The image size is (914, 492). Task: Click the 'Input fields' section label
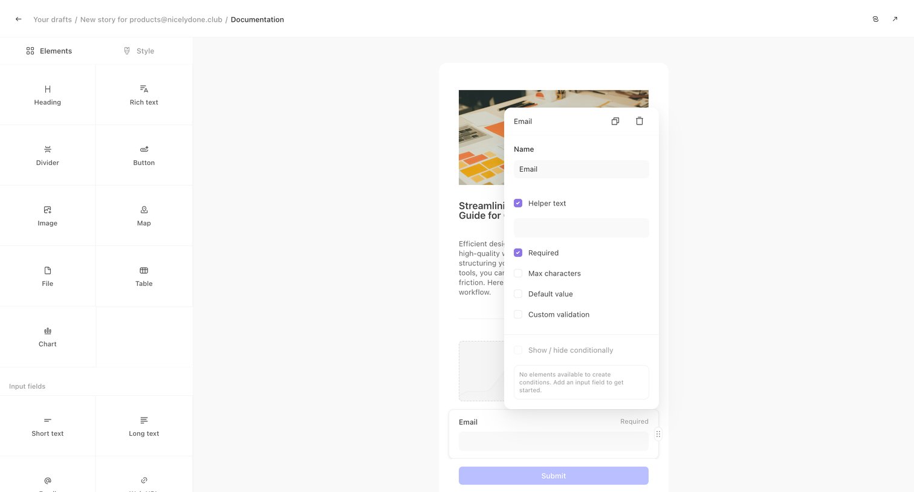27,386
